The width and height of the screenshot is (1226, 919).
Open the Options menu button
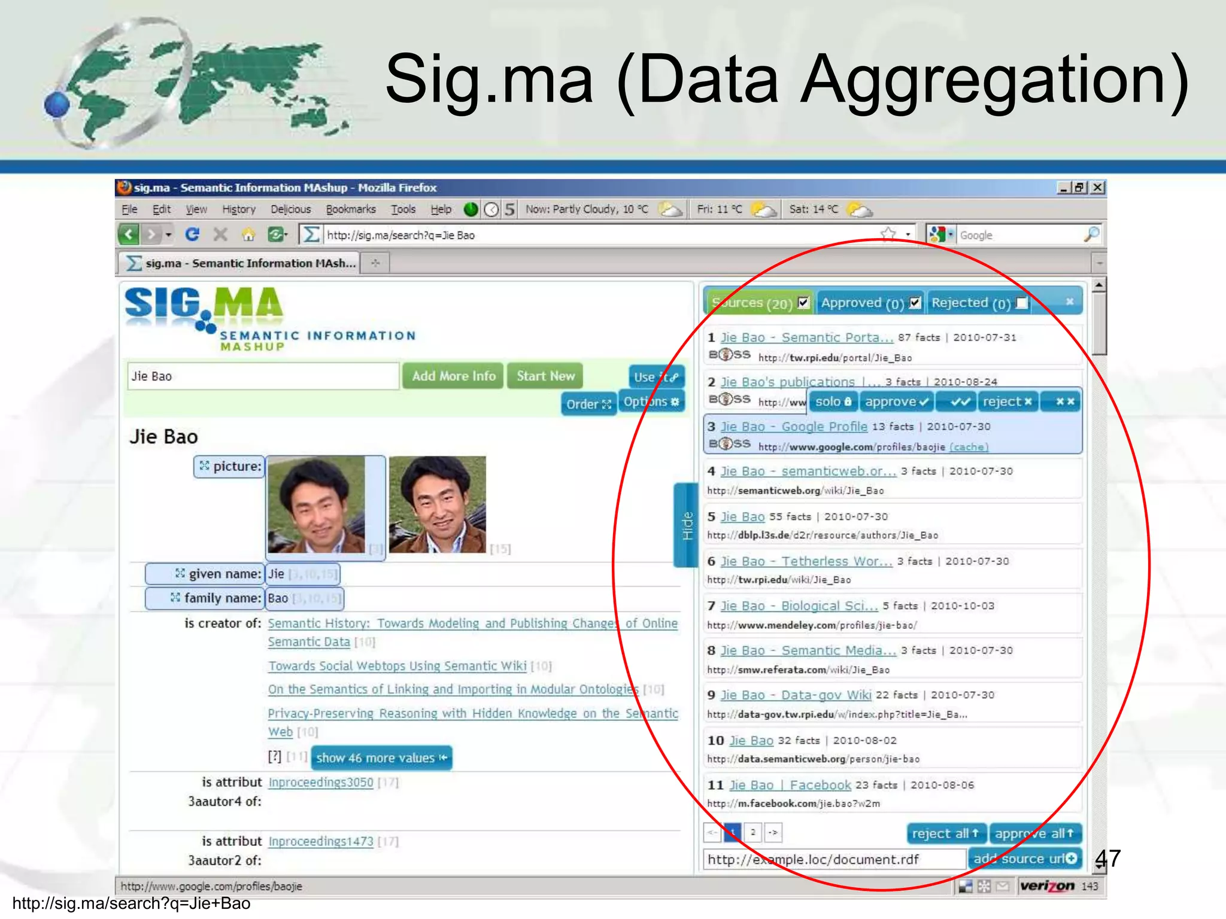click(651, 401)
